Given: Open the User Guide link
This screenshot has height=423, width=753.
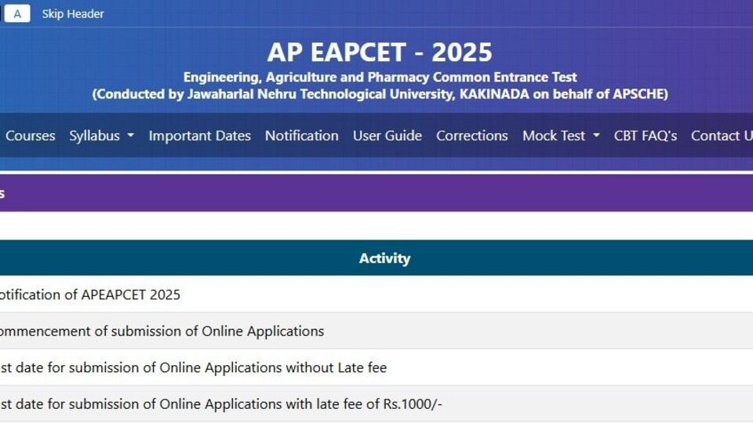Looking at the screenshot, I should (387, 136).
